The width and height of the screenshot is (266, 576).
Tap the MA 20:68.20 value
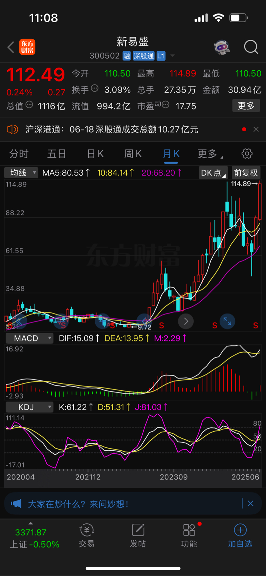pos(161,172)
